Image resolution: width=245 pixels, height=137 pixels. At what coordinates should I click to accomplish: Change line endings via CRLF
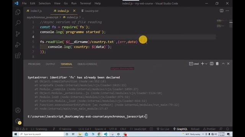123,129
